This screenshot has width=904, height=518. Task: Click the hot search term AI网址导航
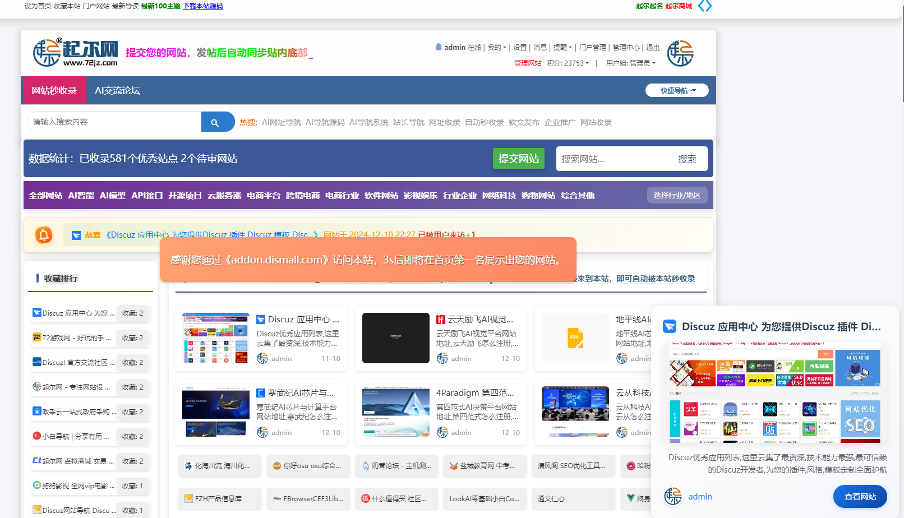282,122
